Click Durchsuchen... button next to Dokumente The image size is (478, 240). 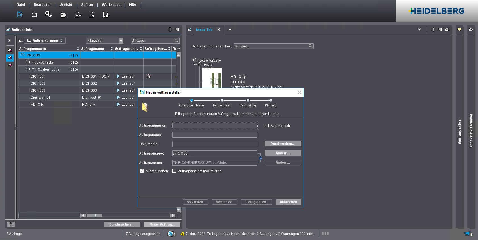[x=283, y=144]
